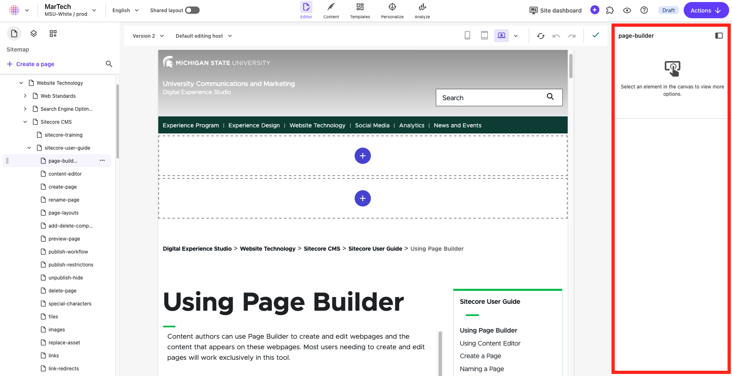Screen dimensions: 732x376
Task: Switch to desktop device preview
Action: 502,36
